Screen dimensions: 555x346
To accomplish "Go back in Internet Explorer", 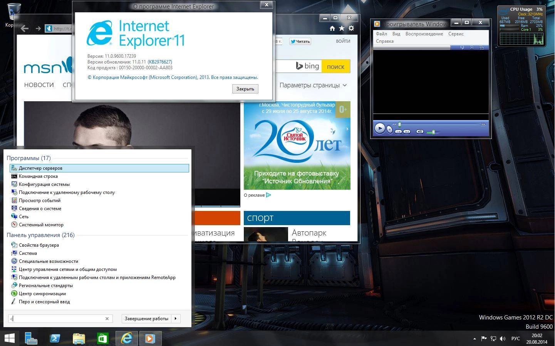I will point(25,28).
